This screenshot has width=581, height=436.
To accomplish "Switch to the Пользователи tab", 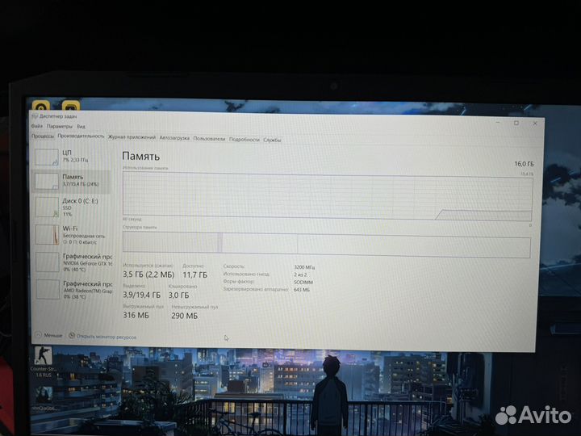I will click(x=209, y=139).
